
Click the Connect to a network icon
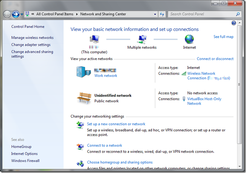80,146
